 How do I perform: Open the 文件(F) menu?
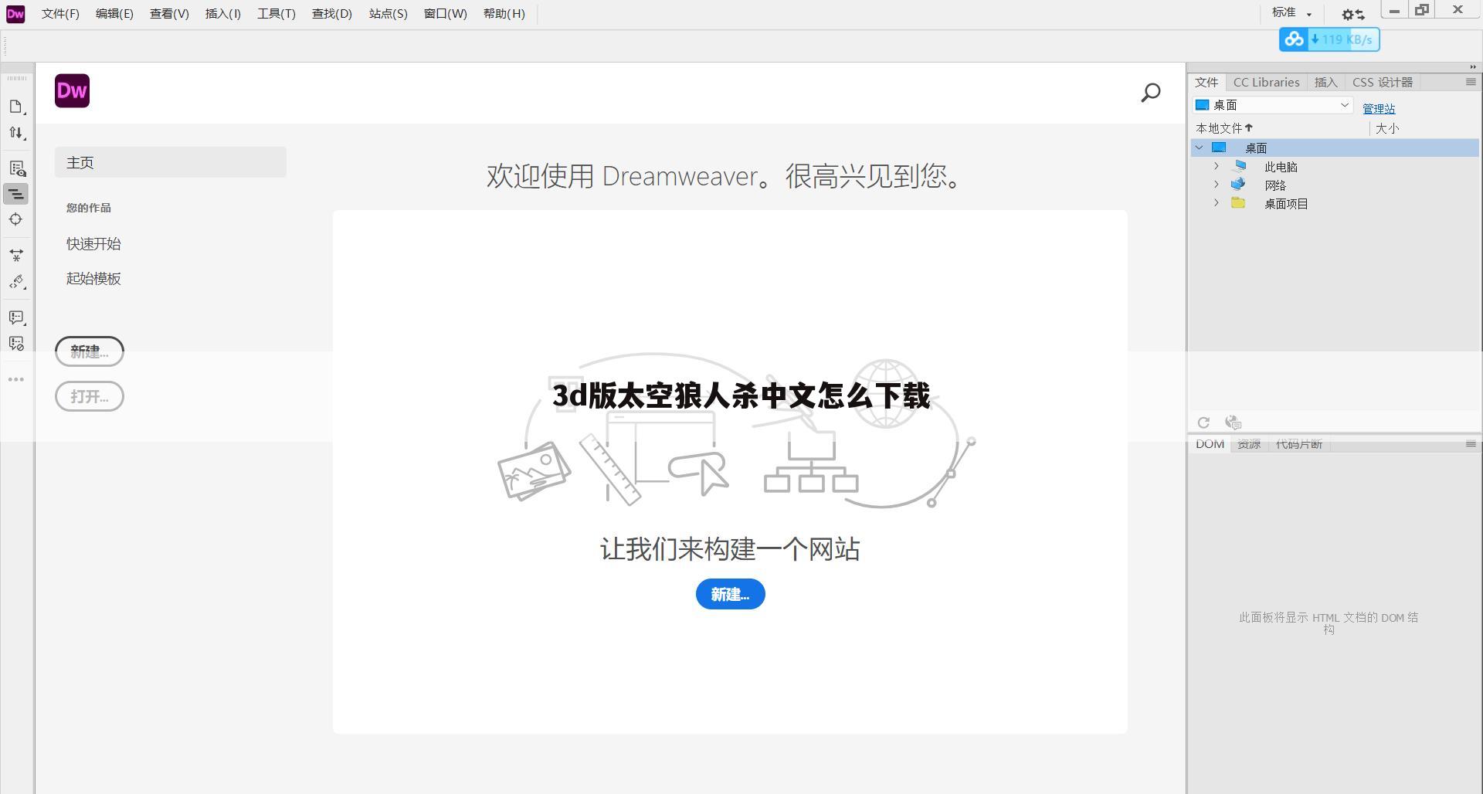pyautogui.click(x=60, y=14)
